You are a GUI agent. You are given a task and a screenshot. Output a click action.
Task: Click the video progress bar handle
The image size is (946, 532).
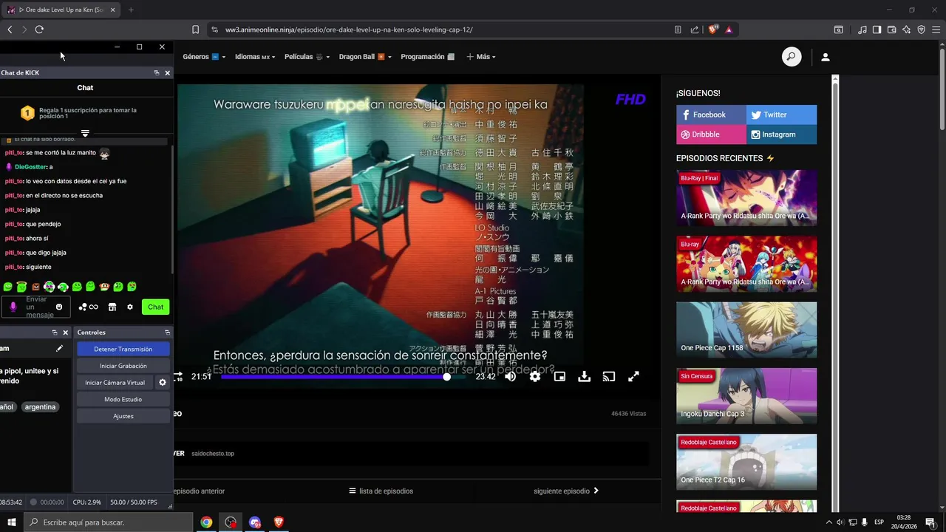(x=446, y=377)
